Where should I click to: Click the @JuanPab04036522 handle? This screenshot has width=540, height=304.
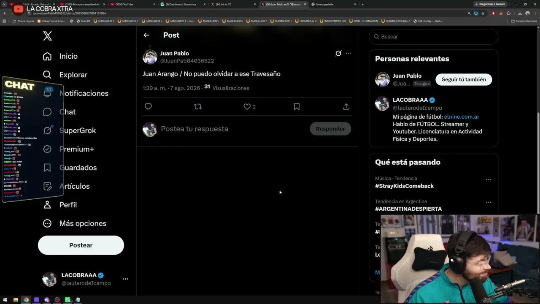(187, 61)
